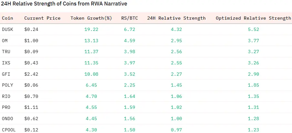The width and height of the screenshot is (292, 133).
Task: Click the Token Growth(%) column header
Action: (91, 18)
